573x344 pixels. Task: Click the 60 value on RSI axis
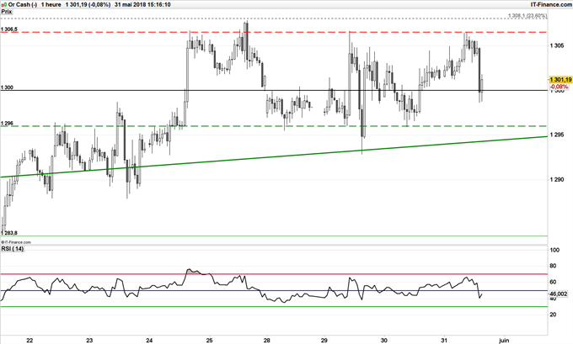click(x=554, y=282)
